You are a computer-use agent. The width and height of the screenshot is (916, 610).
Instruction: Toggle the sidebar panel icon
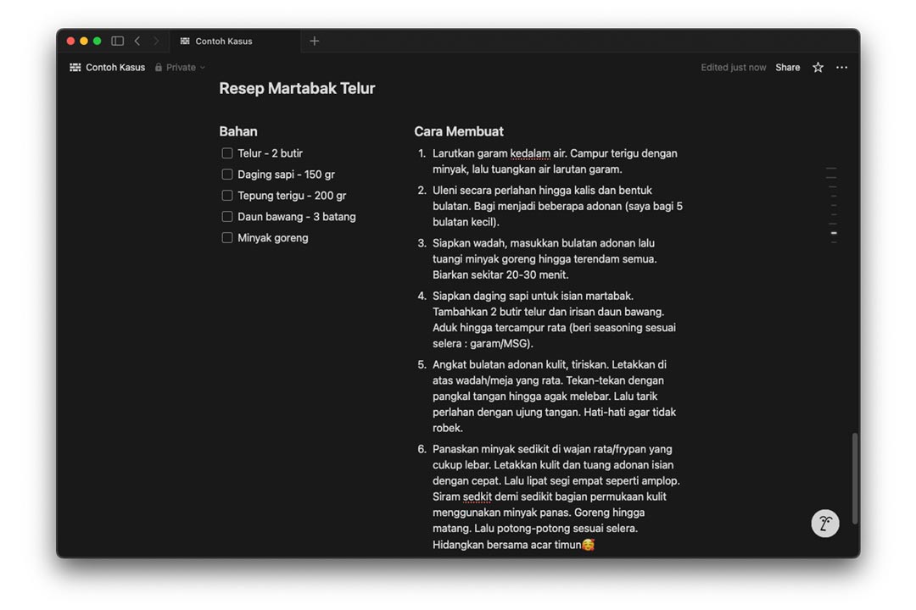117,41
